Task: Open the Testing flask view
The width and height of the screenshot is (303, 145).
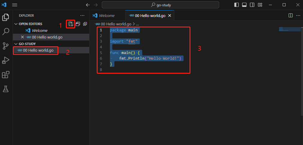Action: (6, 89)
